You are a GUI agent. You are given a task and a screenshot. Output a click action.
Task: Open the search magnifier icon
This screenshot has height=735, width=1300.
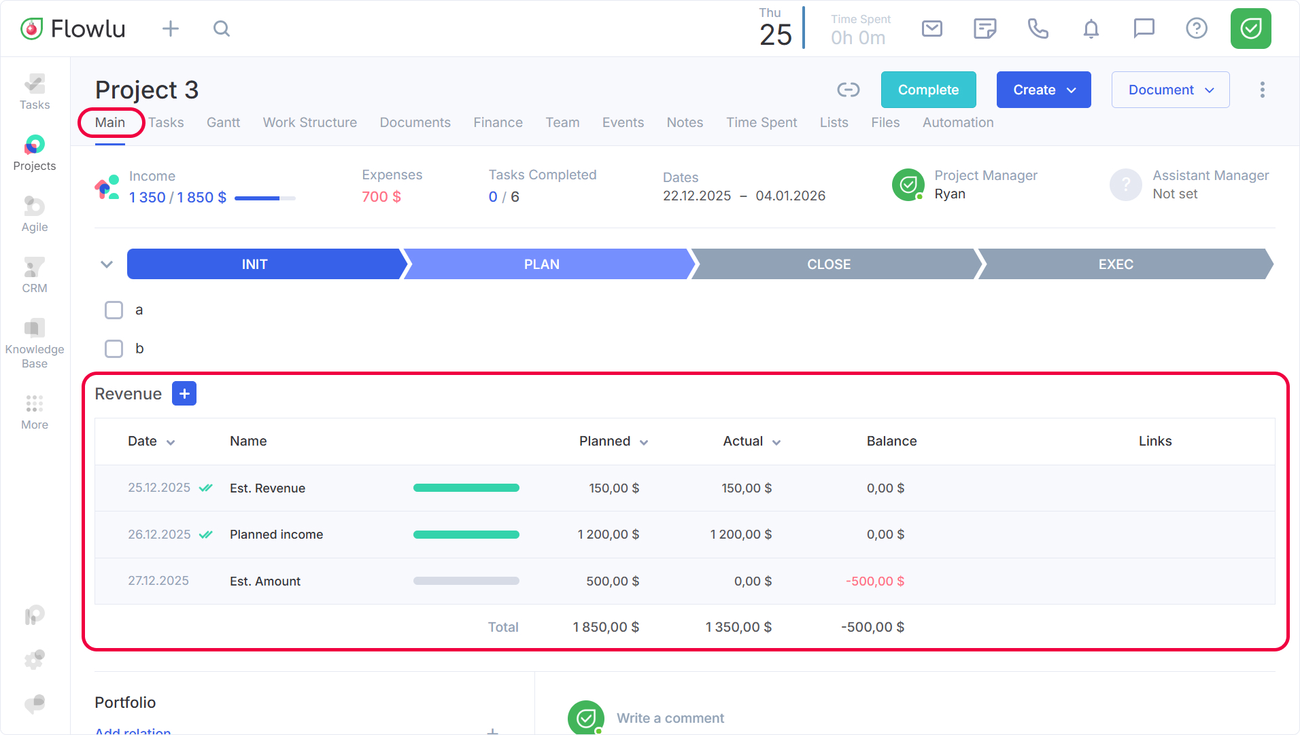[222, 29]
